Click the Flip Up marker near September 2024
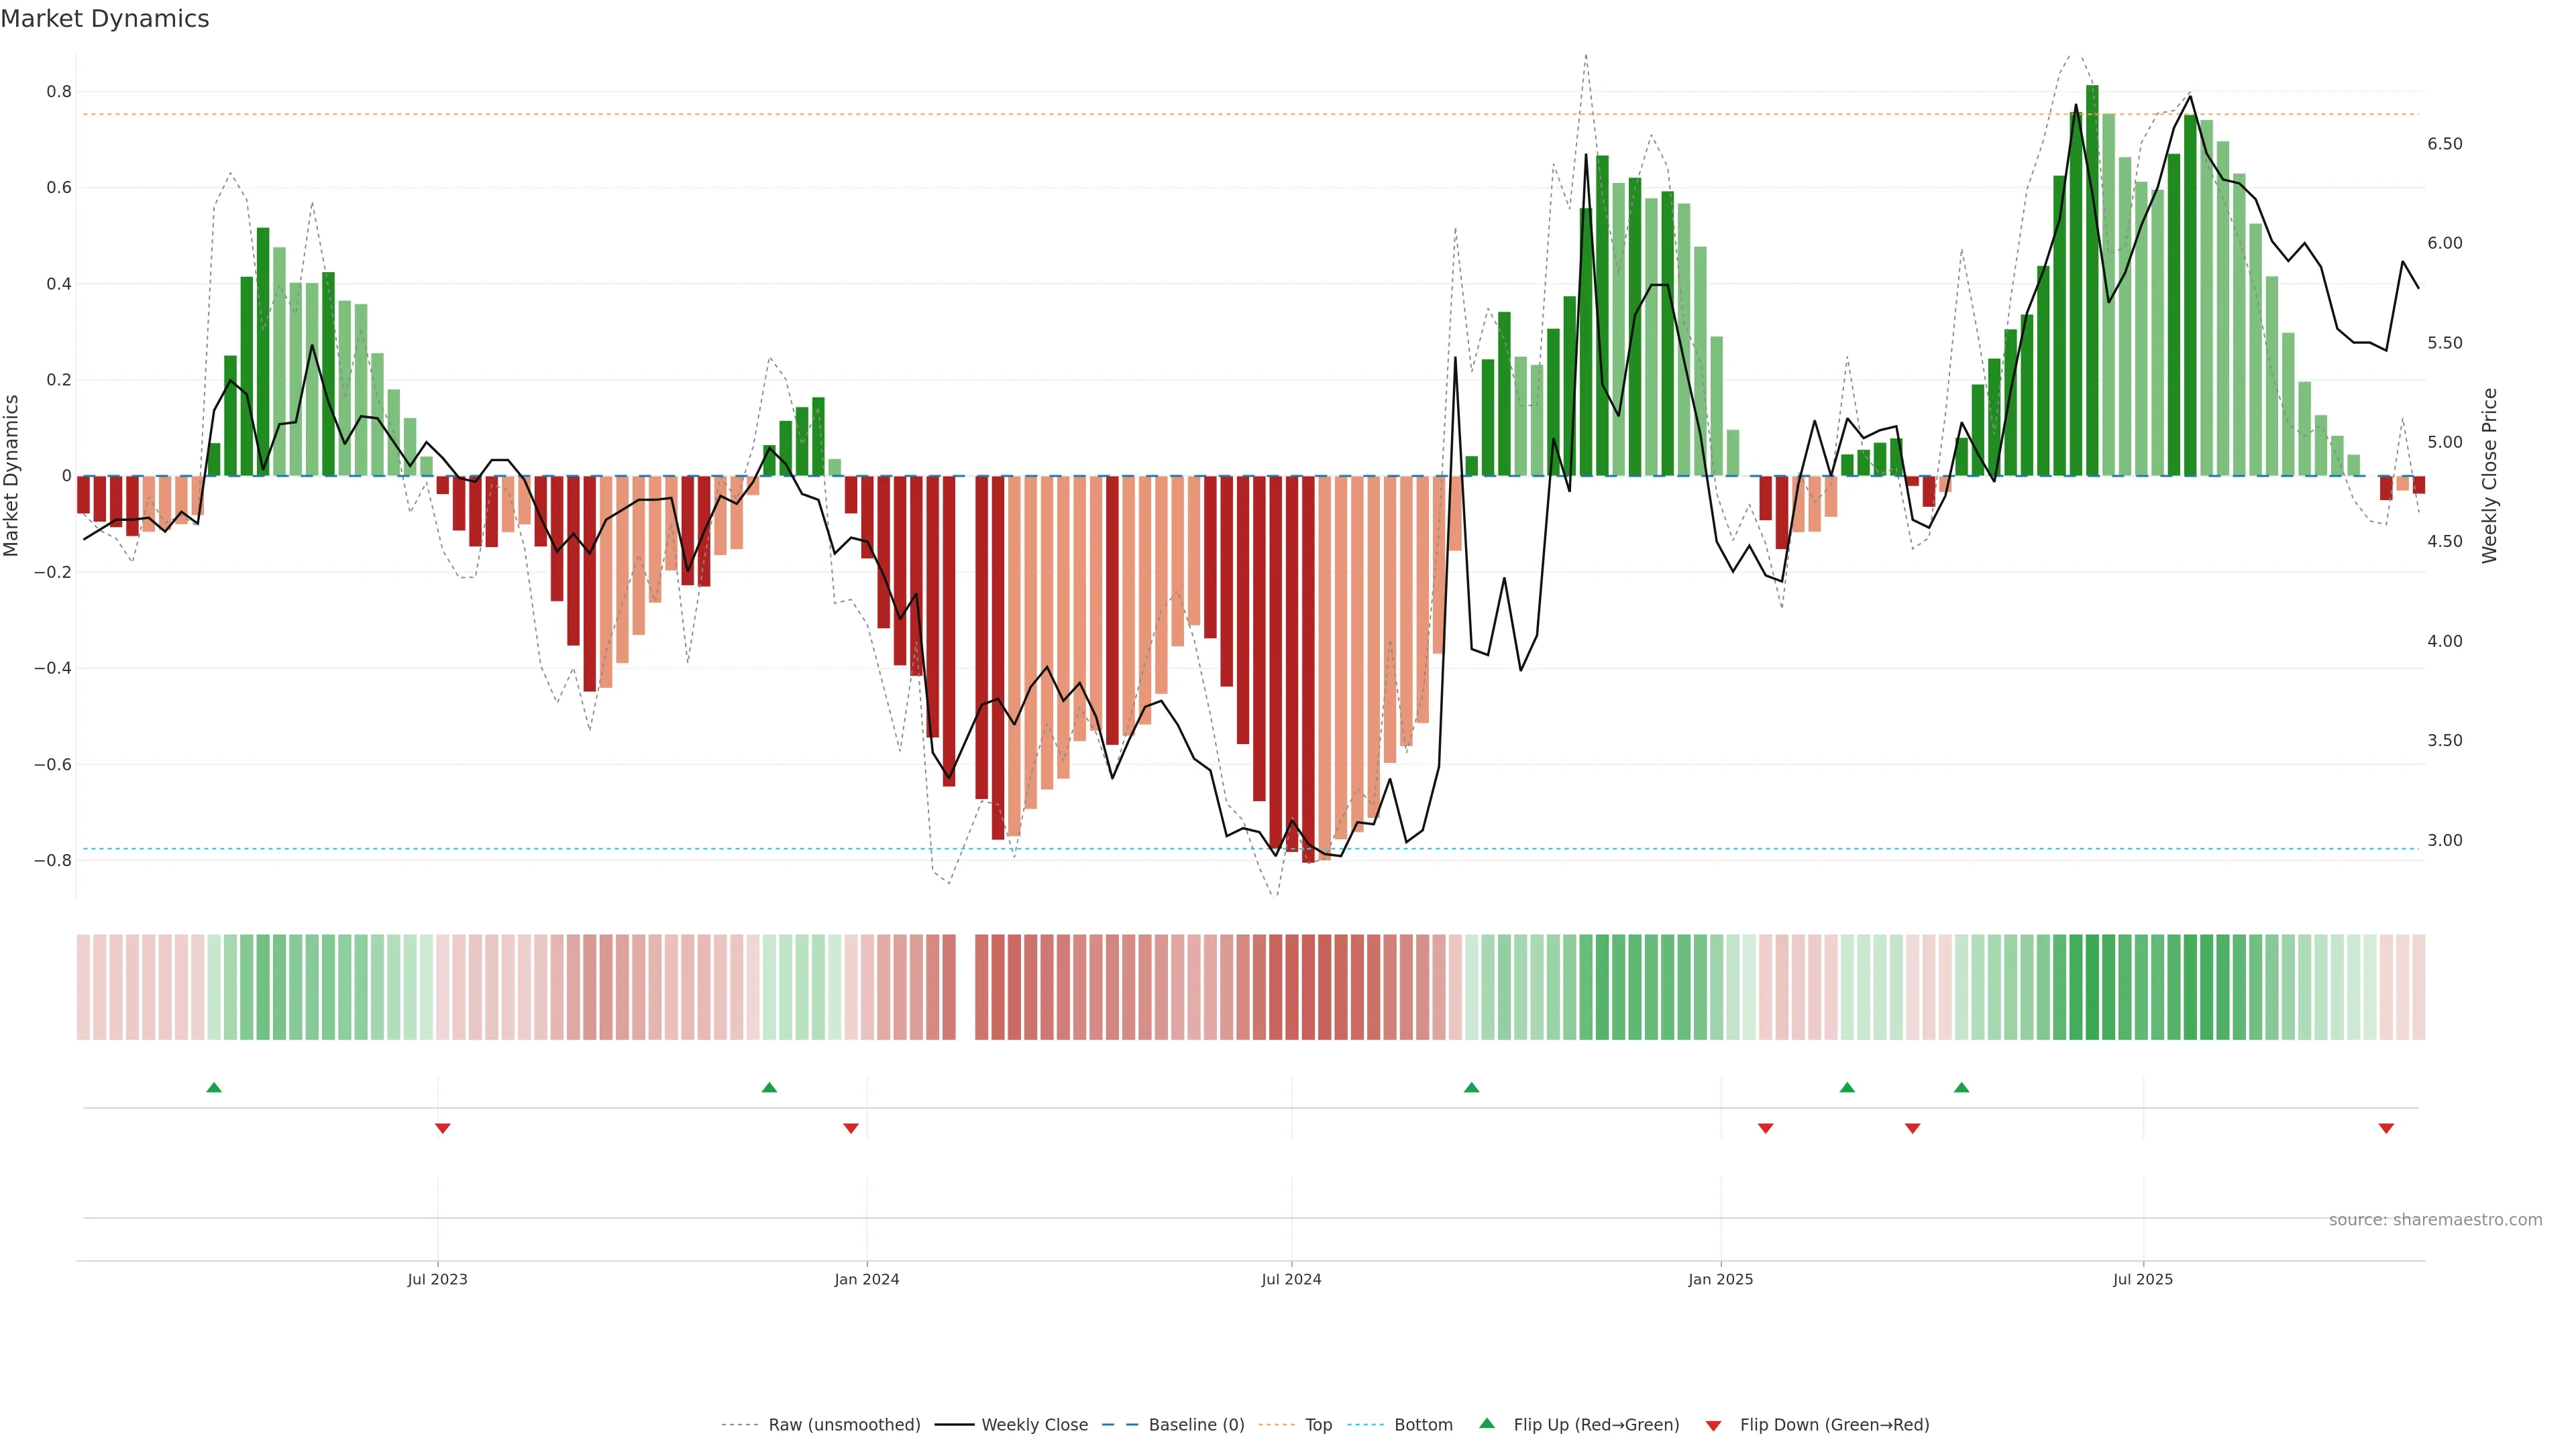The height and width of the screenshot is (1448, 2576). tap(1471, 1087)
